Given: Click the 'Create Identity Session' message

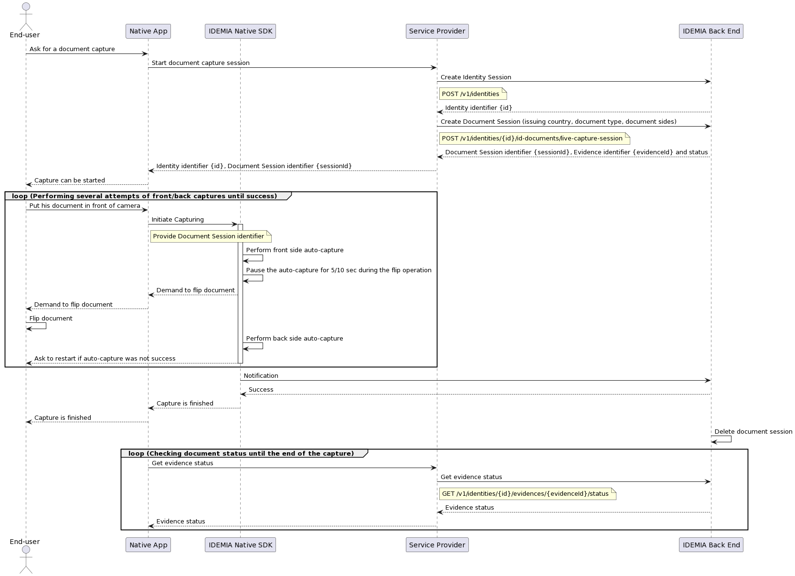Looking at the screenshot, I should click(x=476, y=77).
